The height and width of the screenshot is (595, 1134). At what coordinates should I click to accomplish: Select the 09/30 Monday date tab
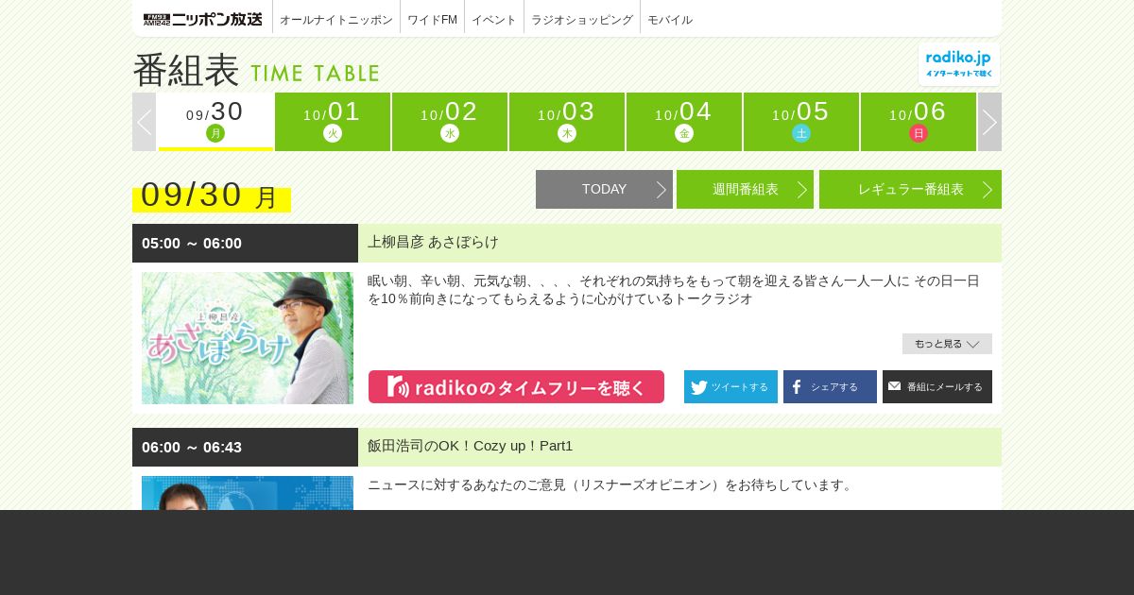pyautogui.click(x=215, y=122)
